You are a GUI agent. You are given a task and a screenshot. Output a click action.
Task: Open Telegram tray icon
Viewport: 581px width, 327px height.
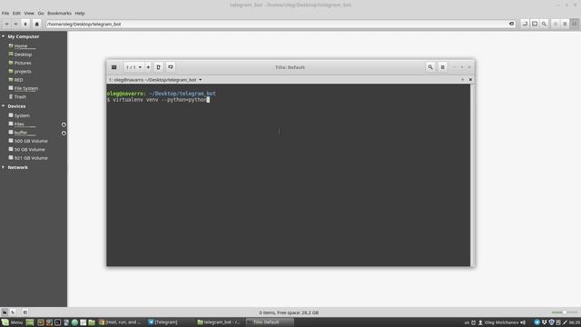coord(537,322)
